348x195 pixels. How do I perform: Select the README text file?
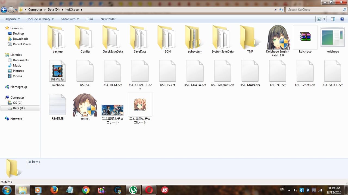[57, 105]
